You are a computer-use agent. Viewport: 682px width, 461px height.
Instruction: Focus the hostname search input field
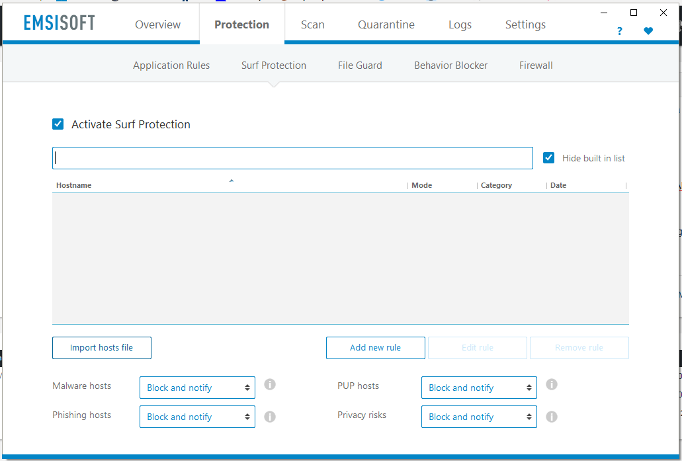tap(292, 158)
